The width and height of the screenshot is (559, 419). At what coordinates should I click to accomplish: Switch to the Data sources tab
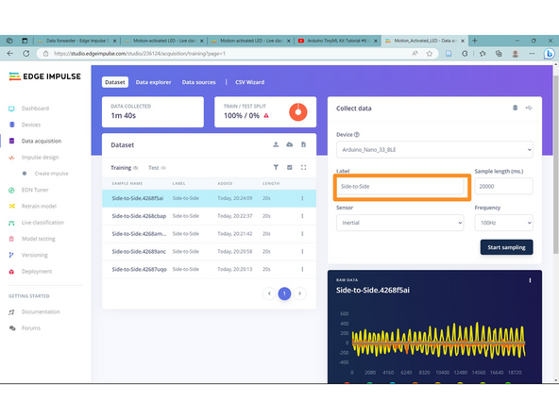pyautogui.click(x=198, y=82)
